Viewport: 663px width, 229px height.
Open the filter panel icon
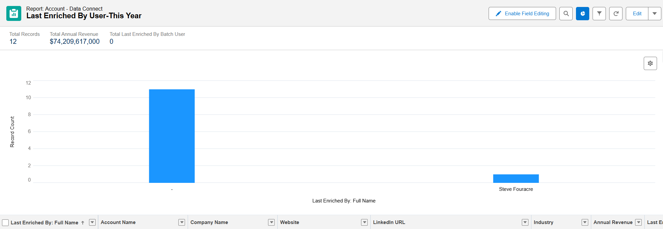(599, 14)
